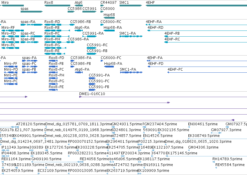Select the Rox8 gene feature
The image size is (247, 175).
click(57, 6)
